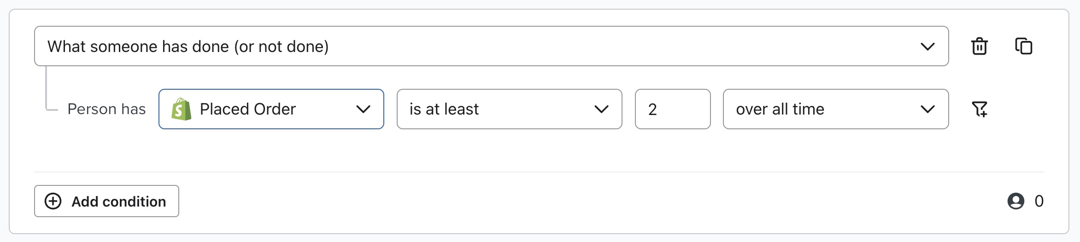Expand the chevron on the condition type selector
Viewport: 1080px width, 242px height.
(927, 46)
